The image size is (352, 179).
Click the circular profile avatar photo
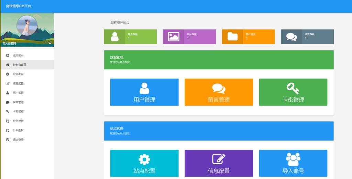pos(27,25)
